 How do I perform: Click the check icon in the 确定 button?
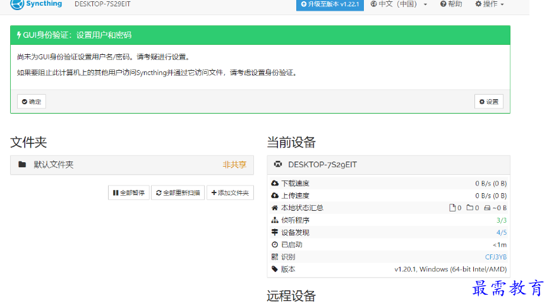tap(25, 102)
